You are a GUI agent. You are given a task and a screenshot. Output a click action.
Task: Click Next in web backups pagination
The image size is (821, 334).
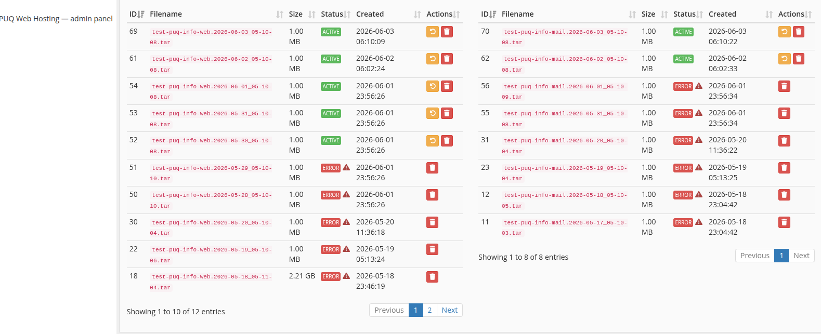pos(450,310)
